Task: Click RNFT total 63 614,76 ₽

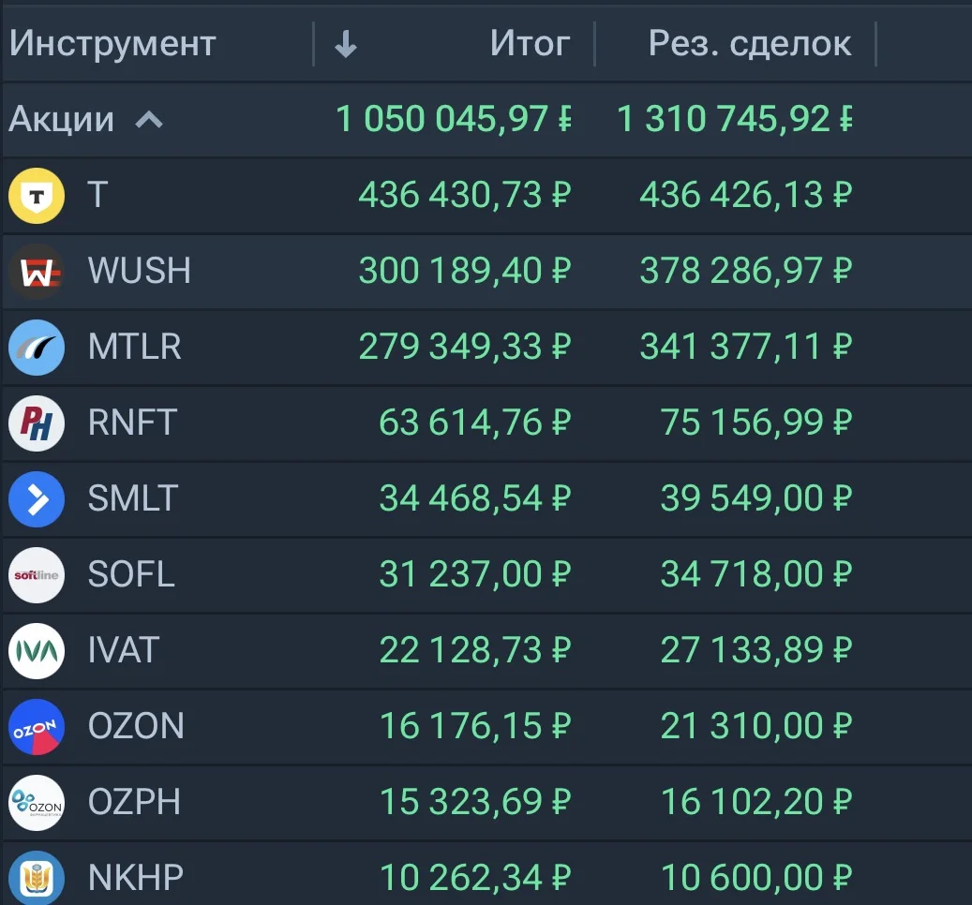Action: [475, 423]
